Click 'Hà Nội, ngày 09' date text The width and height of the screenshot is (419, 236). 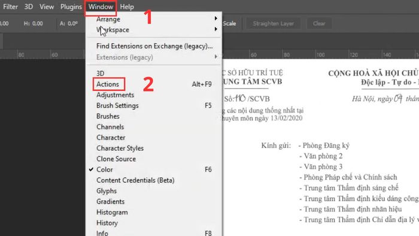point(377,99)
